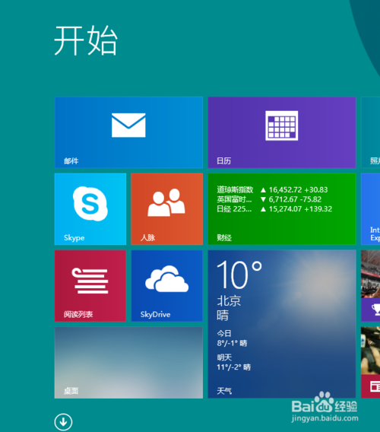Launch Skype from its tile
This screenshot has height=432, width=380.
90,209
